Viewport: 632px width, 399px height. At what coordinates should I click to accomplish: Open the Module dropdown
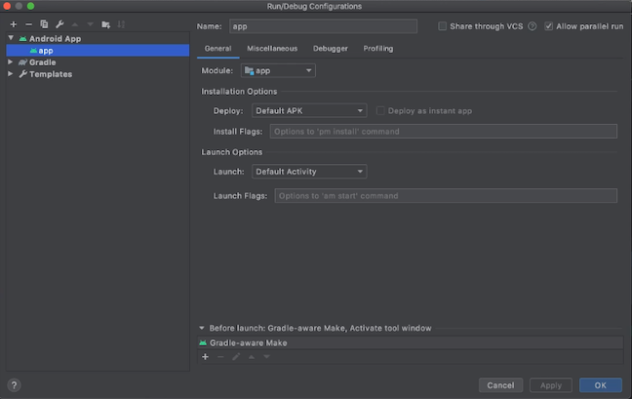click(x=278, y=70)
